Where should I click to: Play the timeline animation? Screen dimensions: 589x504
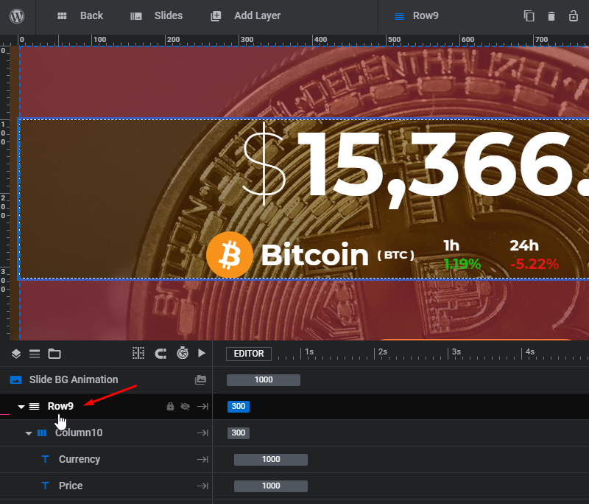click(202, 353)
